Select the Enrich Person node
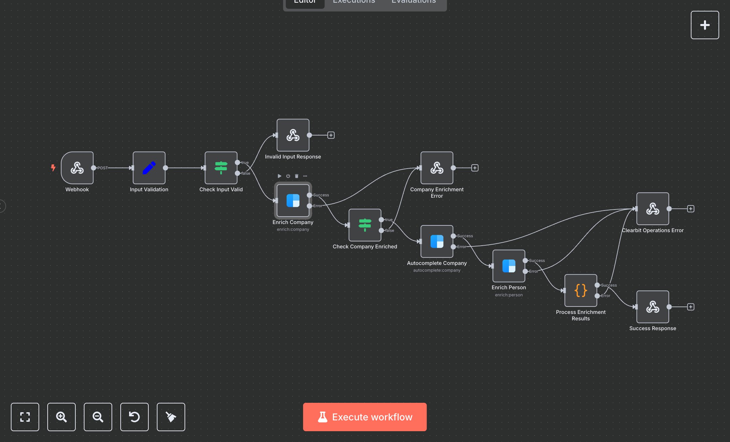The height and width of the screenshot is (442, 730). pos(509,266)
